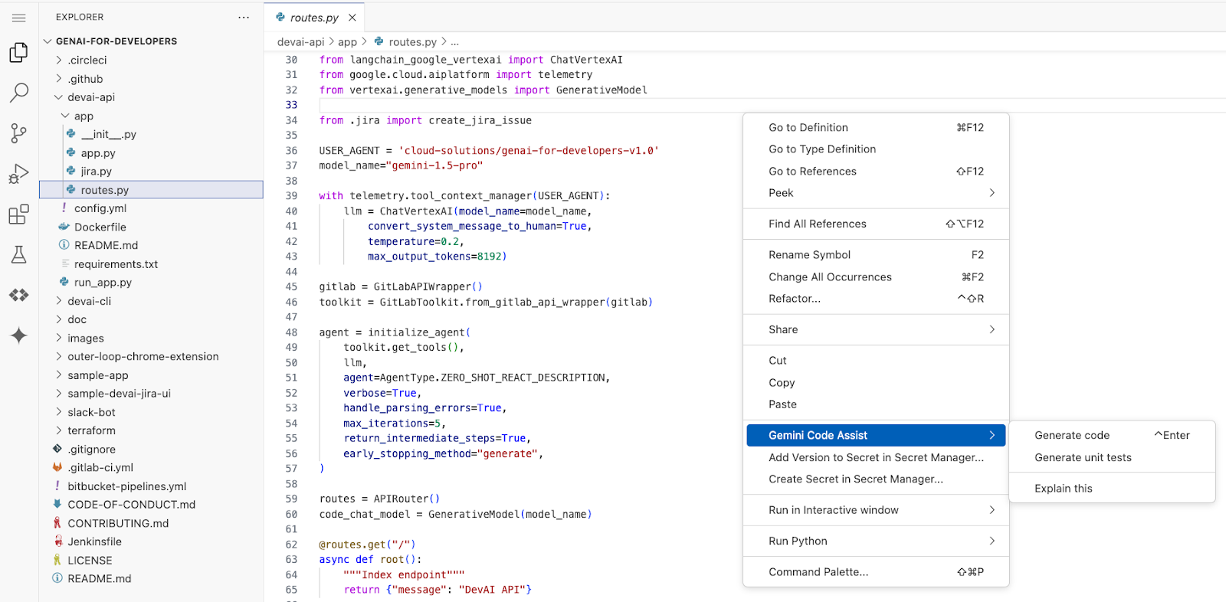Expand the sample-app folder
The height and width of the screenshot is (602, 1226).
click(x=151, y=375)
